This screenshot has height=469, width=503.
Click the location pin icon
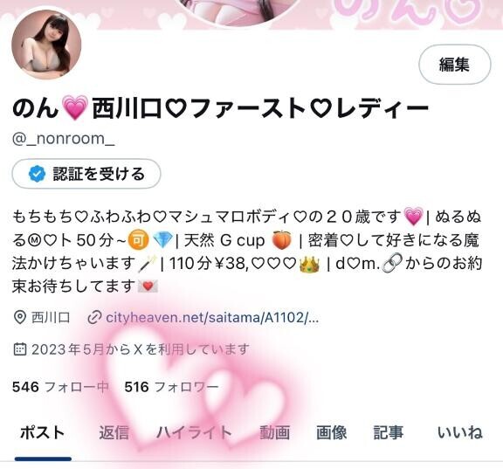point(20,318)
